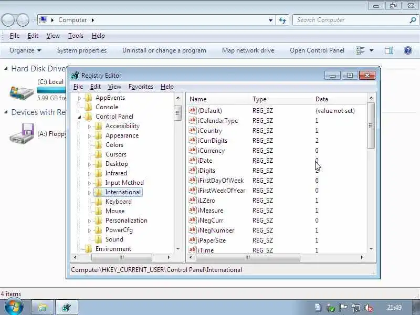Open the Favorites menu in Registry Editor
Screen dimensions: 420x315
(x=141, y=87)
